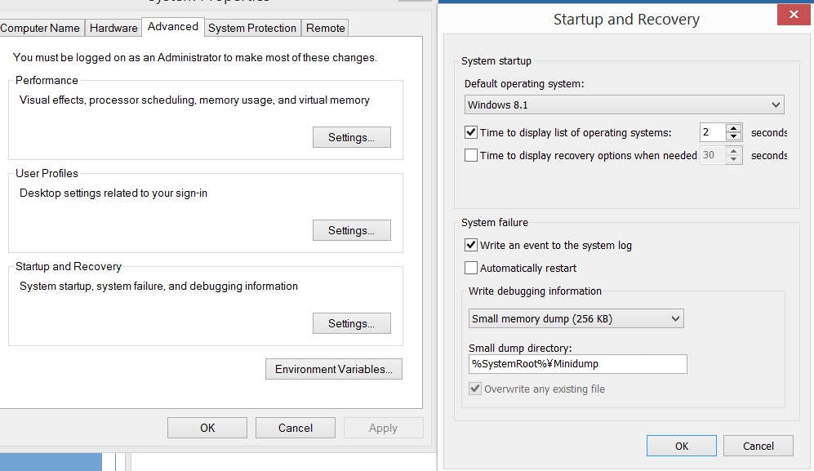Toggle Time to display list of operating systems

(x=471, y=132)
